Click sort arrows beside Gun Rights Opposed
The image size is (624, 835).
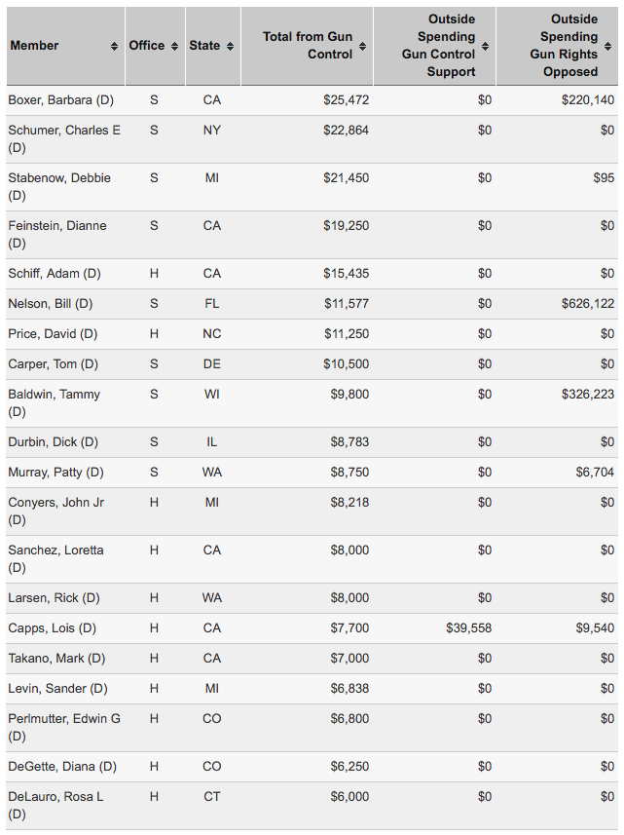[607, 46]
